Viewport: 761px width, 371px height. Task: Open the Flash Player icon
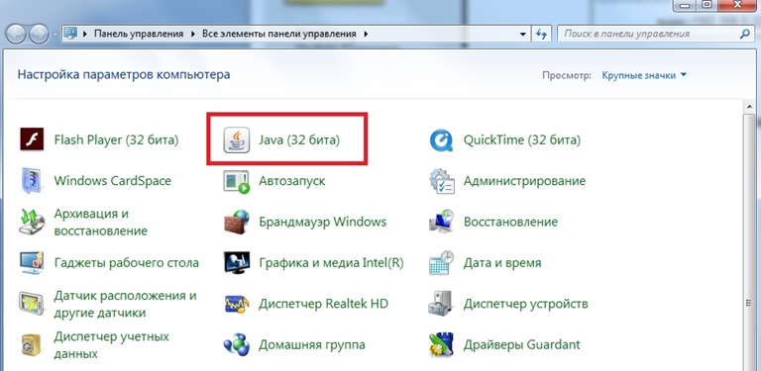[32, 139]
